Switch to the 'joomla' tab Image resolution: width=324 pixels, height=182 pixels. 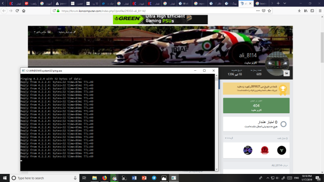coord(61,4)
